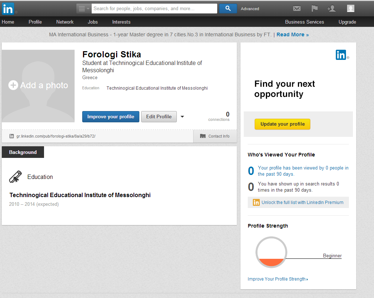Click the small LinkedIn icon beside profile URL
The width and height of the screenshot is (374, 298).
click(x=11, y=136)
